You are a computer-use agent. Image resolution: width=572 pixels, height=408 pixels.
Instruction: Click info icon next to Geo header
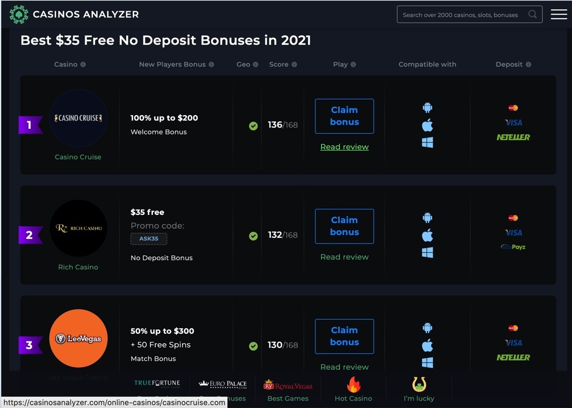pos(256,64)
